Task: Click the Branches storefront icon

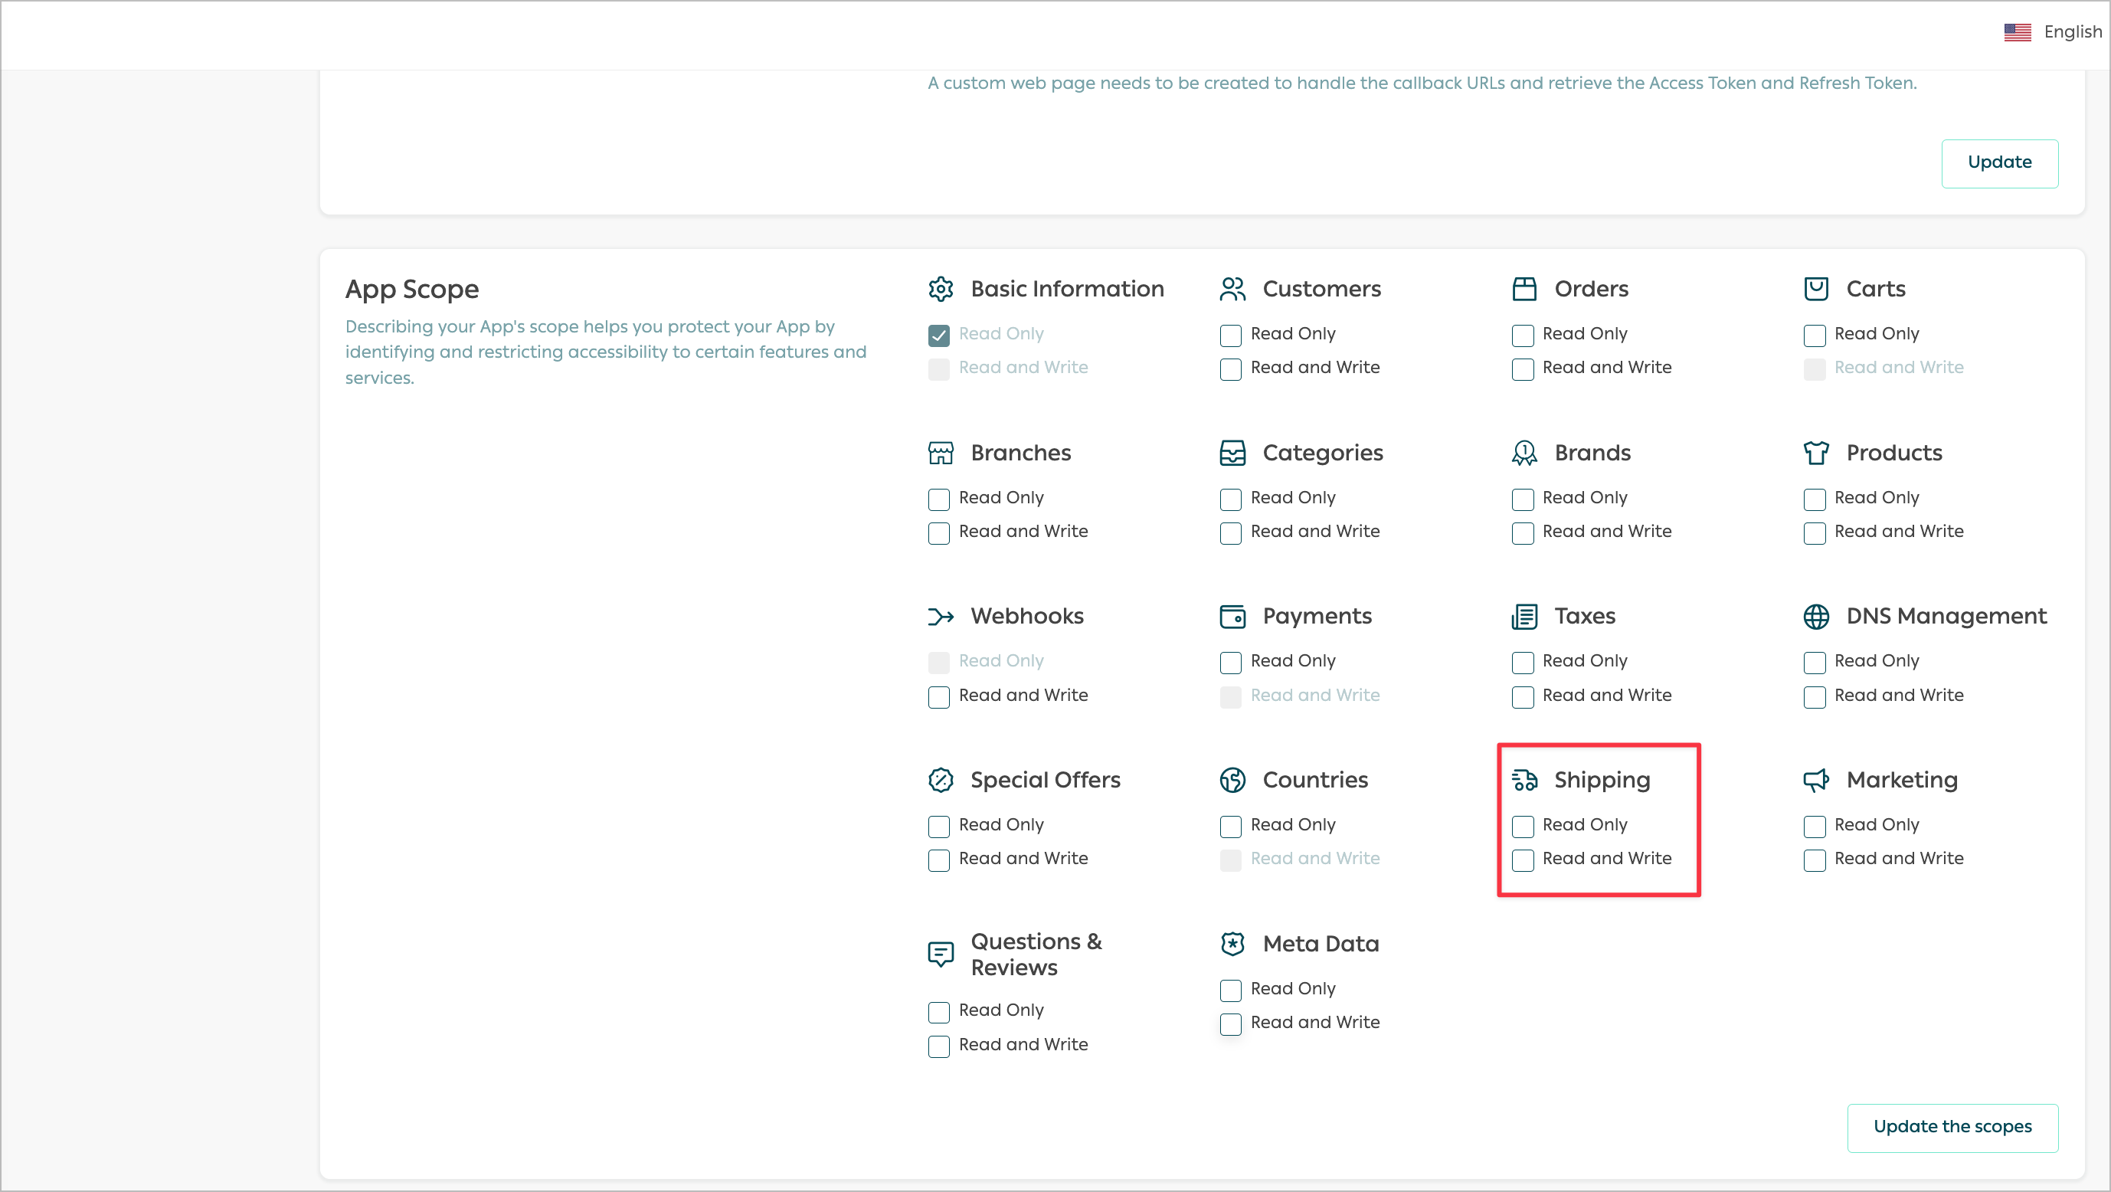Action: [940, 453]
